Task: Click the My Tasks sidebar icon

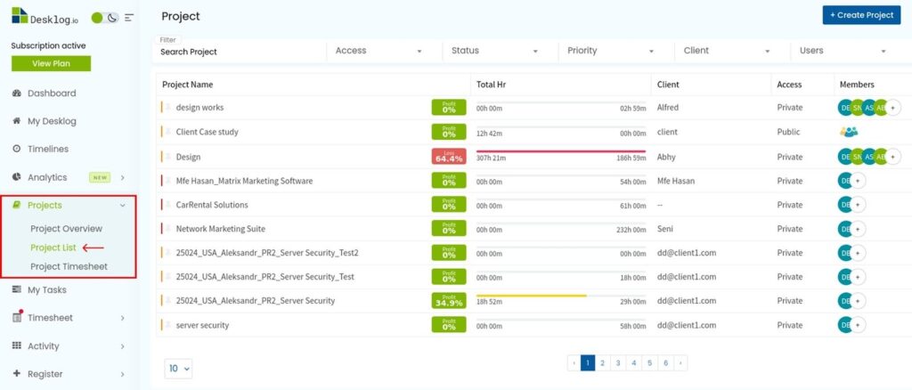Action: coord(17,289)
